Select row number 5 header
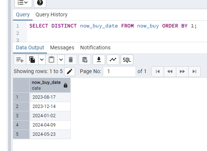This screenshot has height=151, width=207. (x=21, y=134)
